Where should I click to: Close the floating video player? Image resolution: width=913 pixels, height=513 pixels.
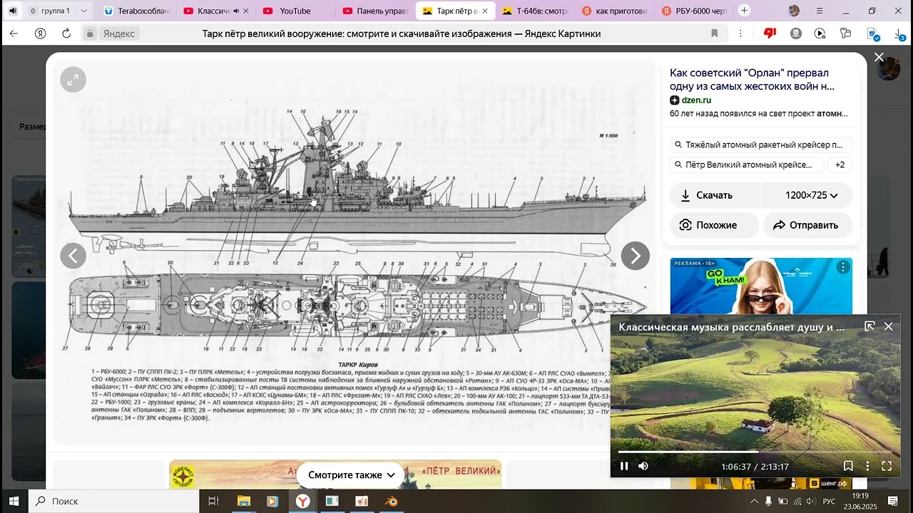(x=888, y=326)
